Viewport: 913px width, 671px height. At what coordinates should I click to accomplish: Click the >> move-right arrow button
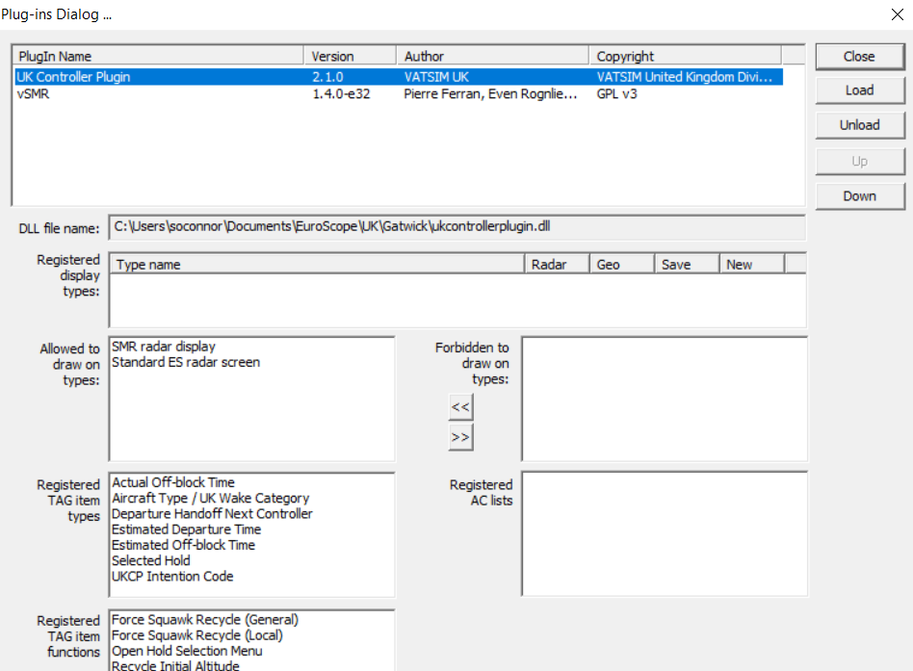coord(460,437)
